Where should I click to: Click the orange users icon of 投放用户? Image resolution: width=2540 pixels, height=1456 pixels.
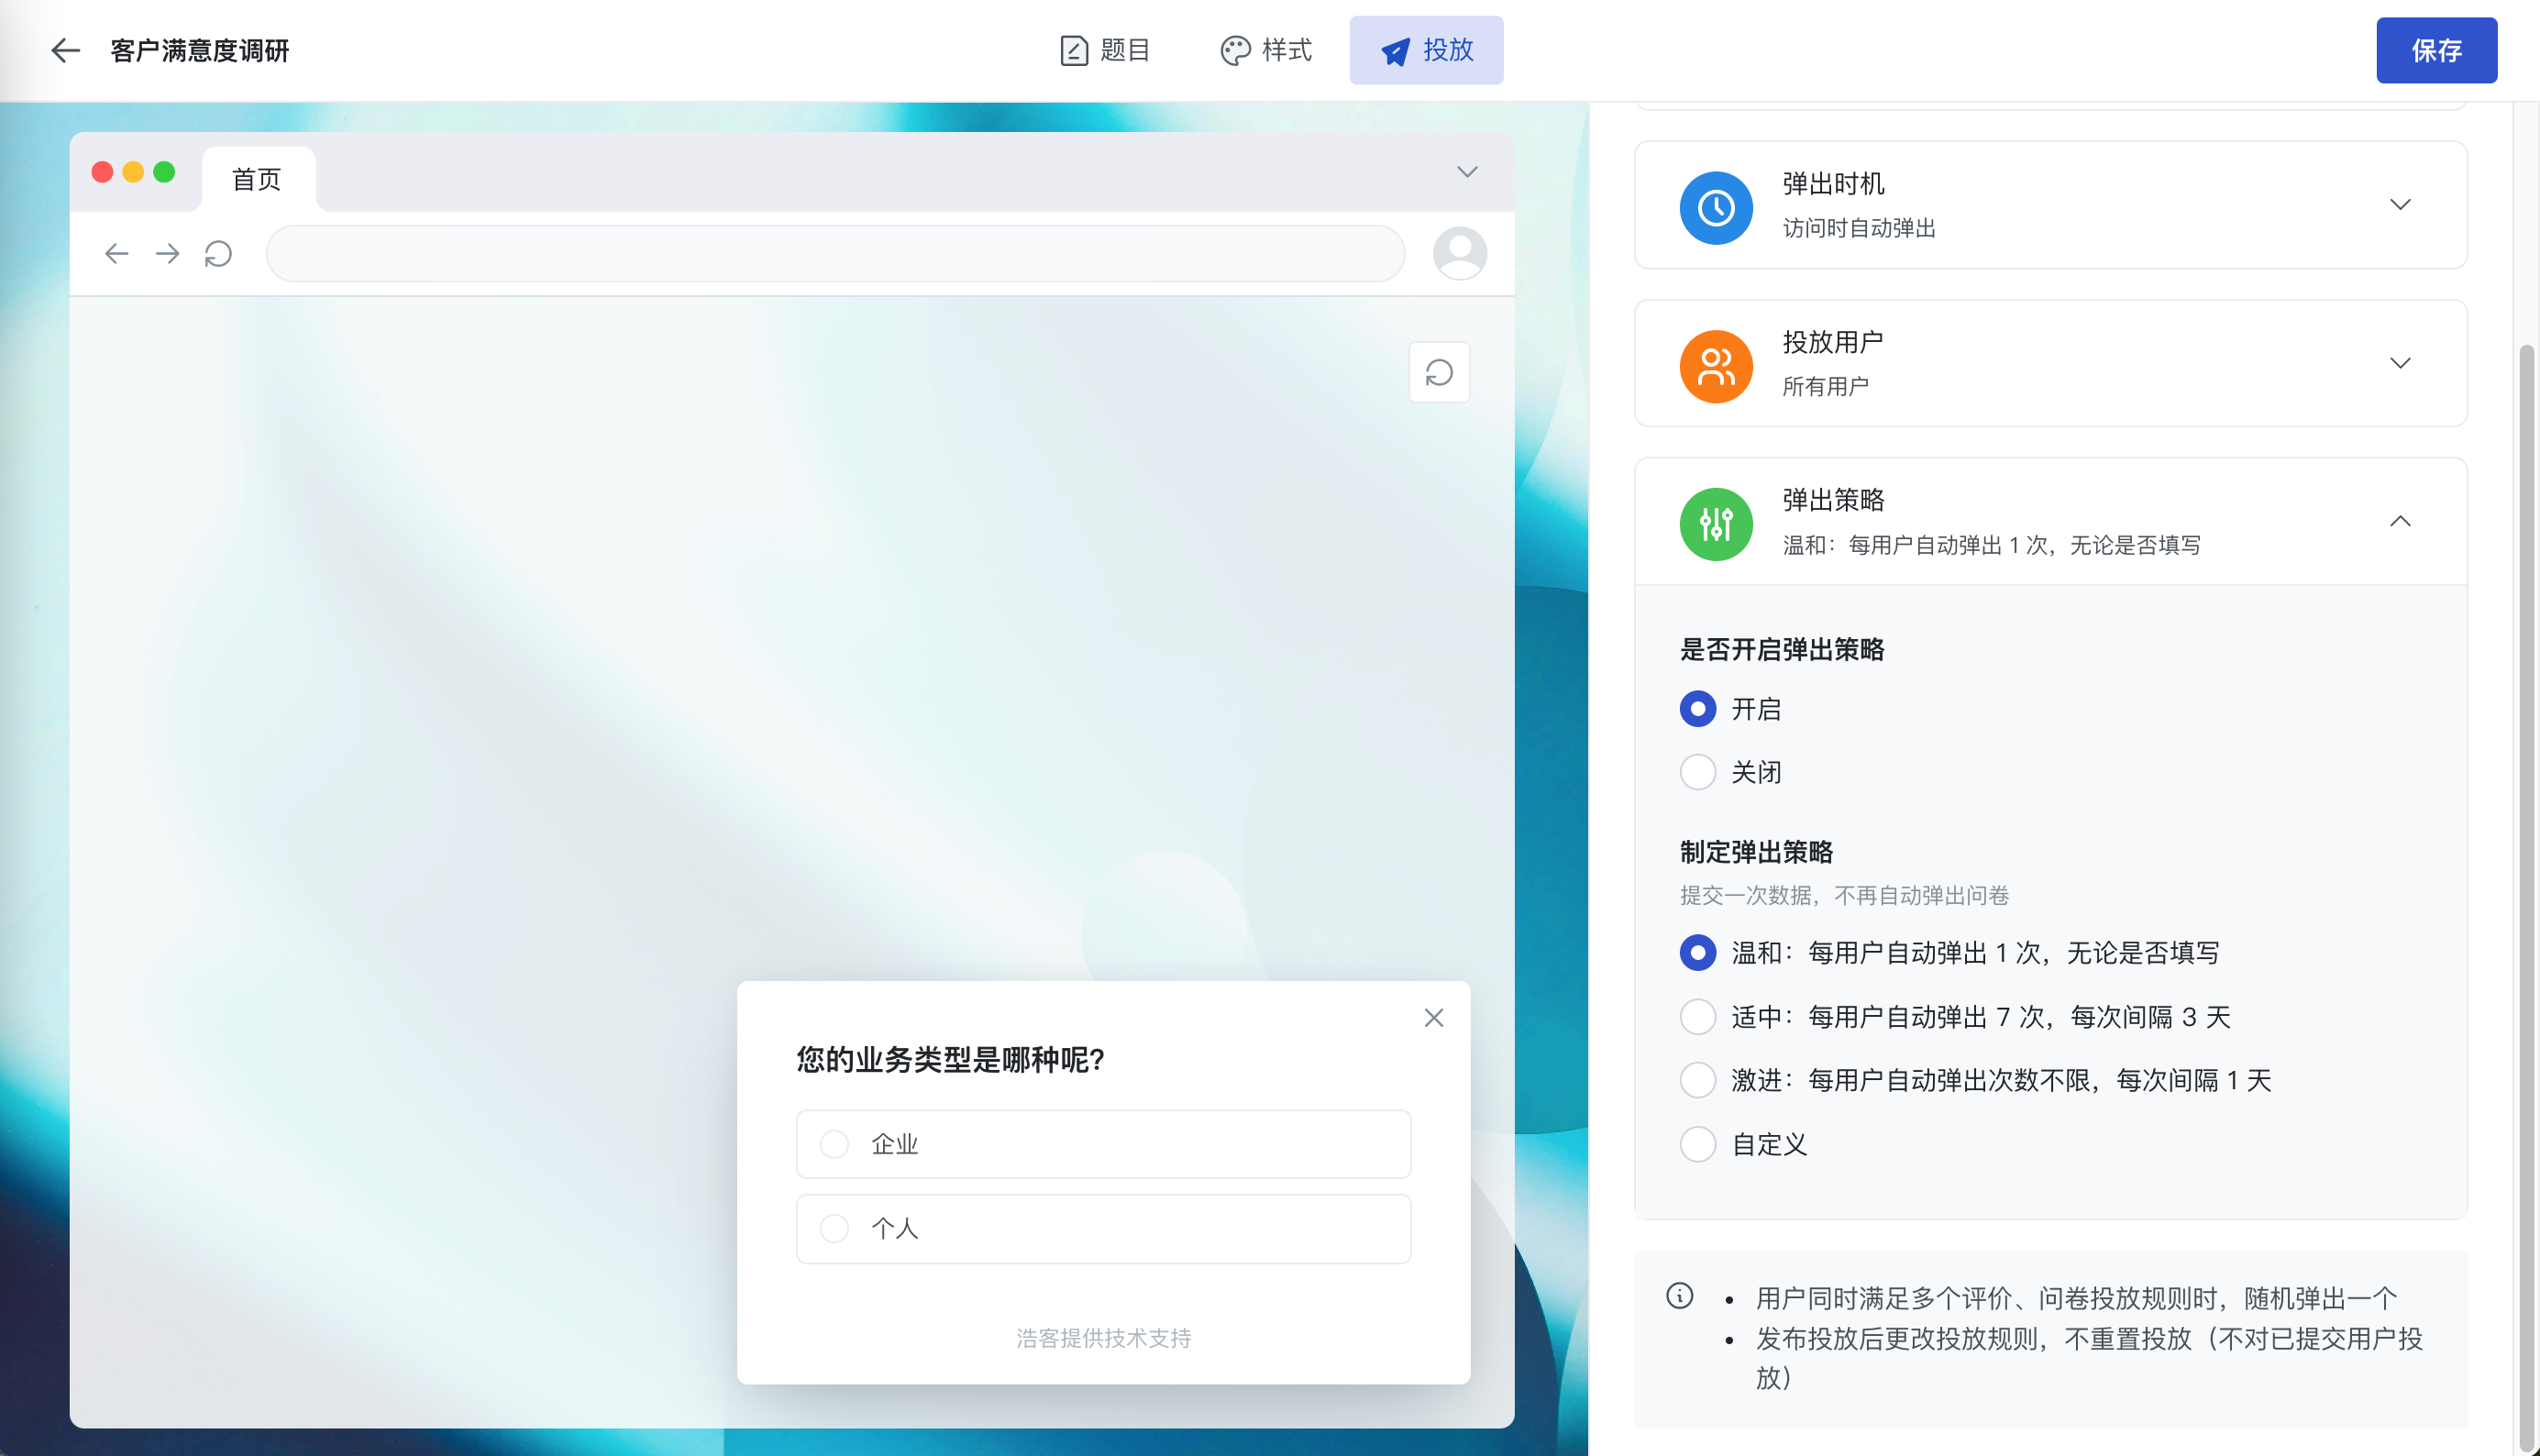tap(1716, 367)
